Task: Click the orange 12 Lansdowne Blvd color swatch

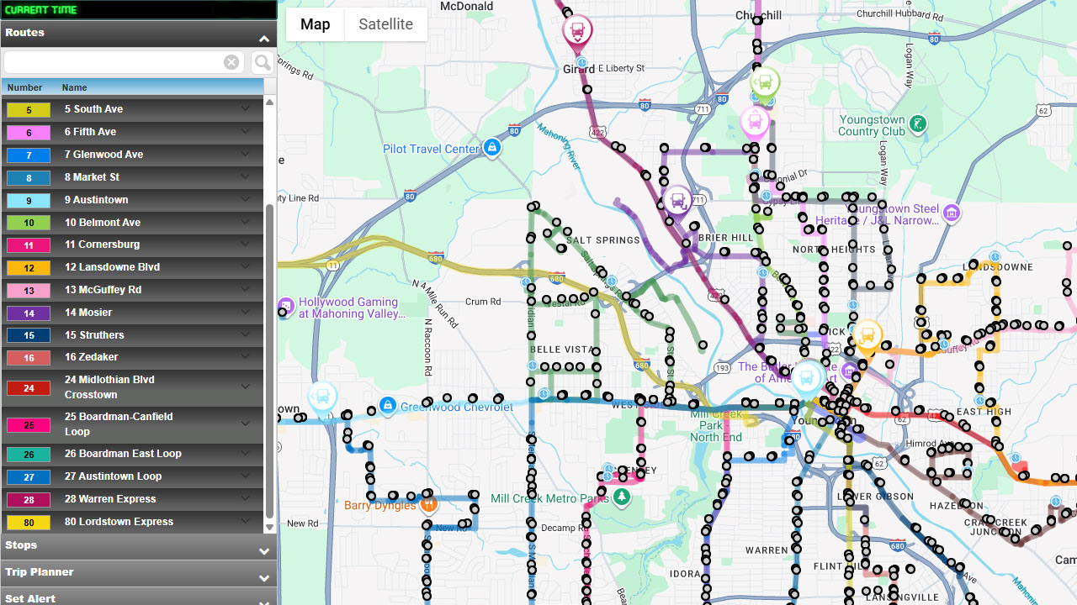Action: click(x=29, y=268)
